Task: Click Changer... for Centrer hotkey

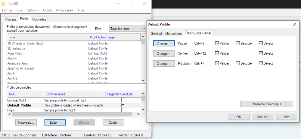Action: coord(164,53)
